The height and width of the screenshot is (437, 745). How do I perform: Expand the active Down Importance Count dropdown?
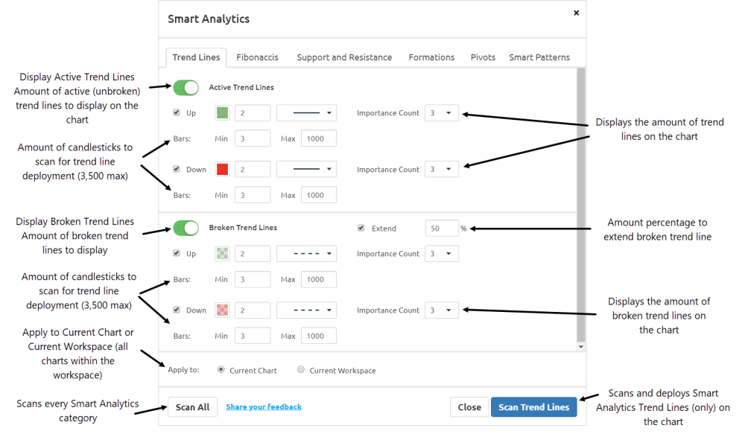tap(441, 169)
